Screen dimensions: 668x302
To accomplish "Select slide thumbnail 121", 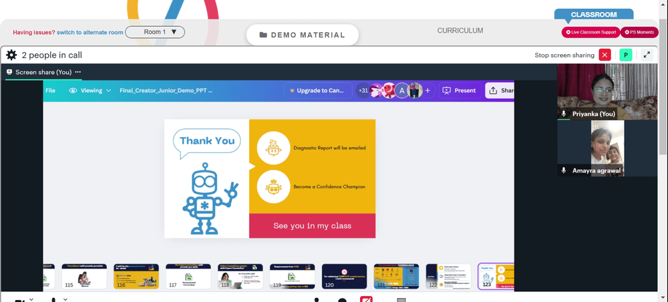I will coord(396,276).
